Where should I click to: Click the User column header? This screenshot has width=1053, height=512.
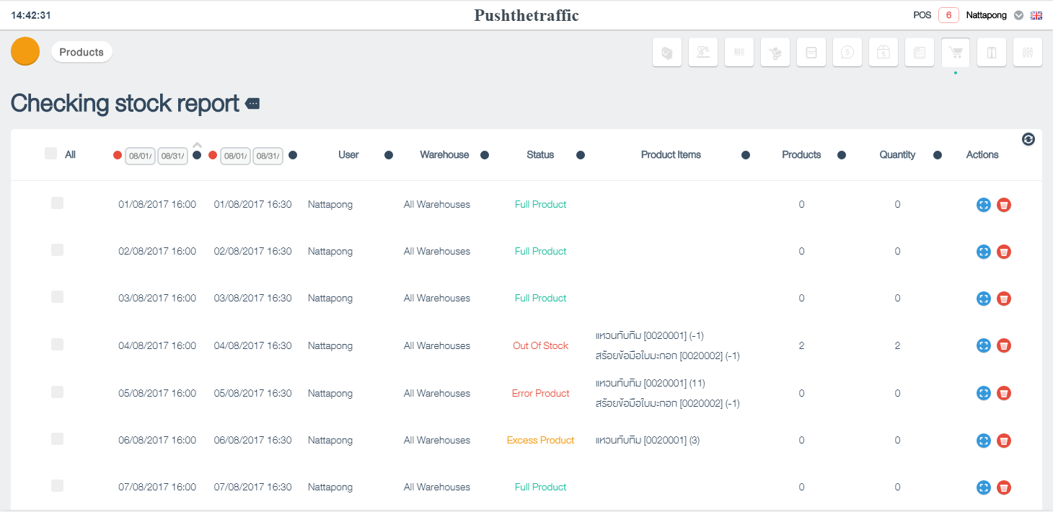348,154
